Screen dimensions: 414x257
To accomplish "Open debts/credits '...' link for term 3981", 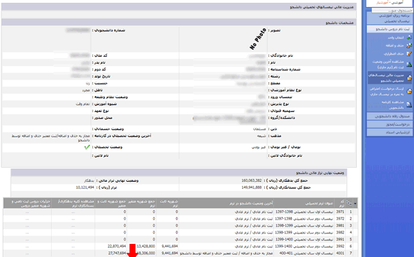I will point(73,226).
